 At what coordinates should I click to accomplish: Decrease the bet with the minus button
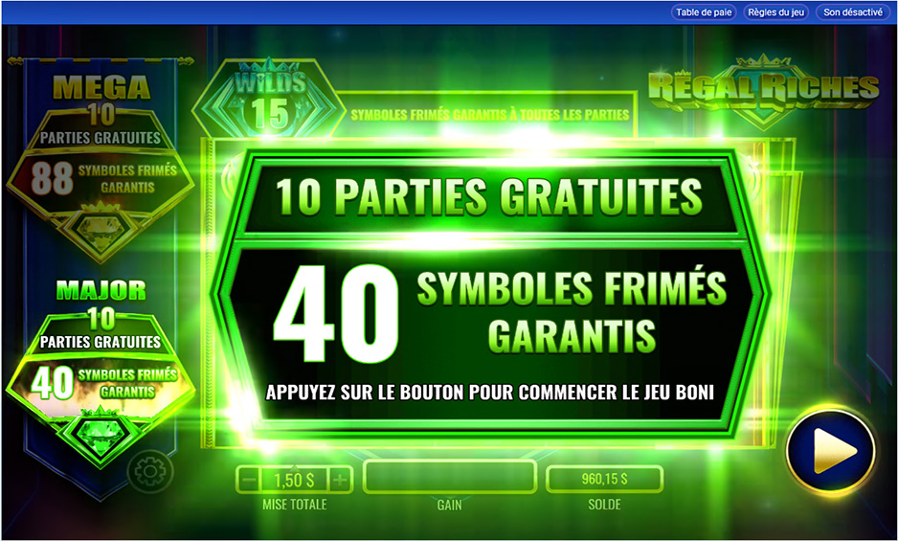click(x=247, y=480)
